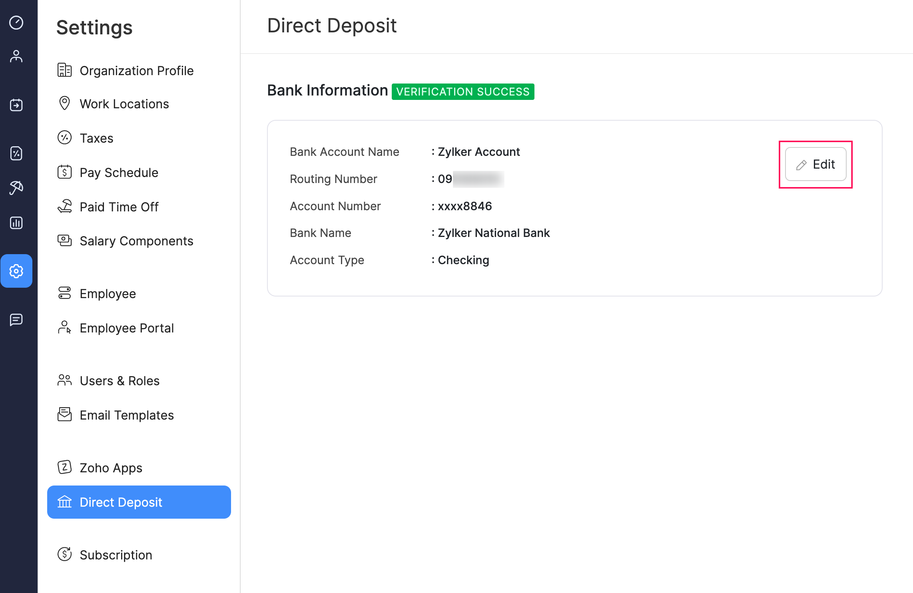Select the Employees icon in the sidebar
Image resolution: width=913 pixels, height=593 pixels.
pyautogui.click(x=16, y=56)
